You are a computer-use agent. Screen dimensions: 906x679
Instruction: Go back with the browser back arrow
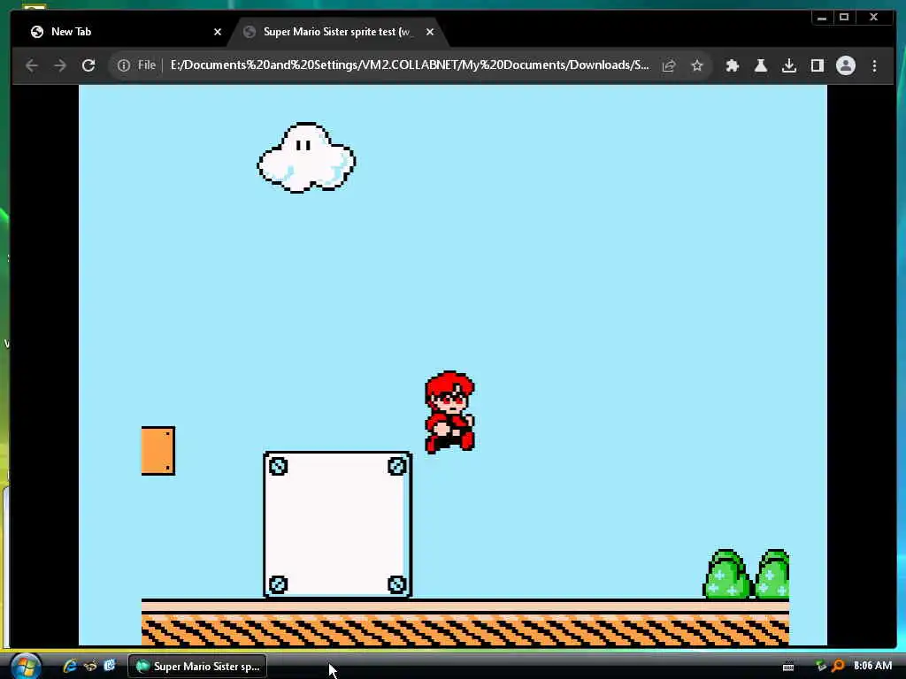click(x=32, y=65)
